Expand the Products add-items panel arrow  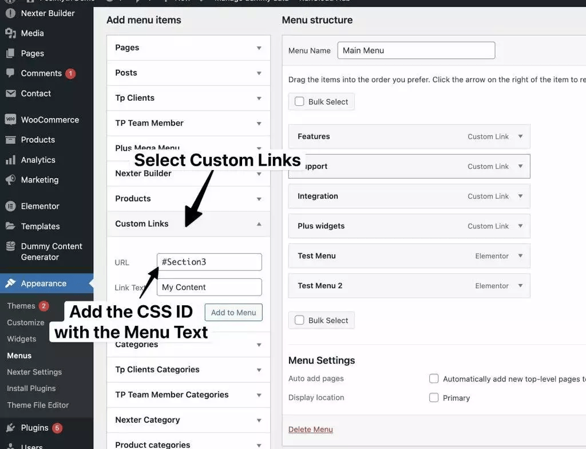[259, 199]
